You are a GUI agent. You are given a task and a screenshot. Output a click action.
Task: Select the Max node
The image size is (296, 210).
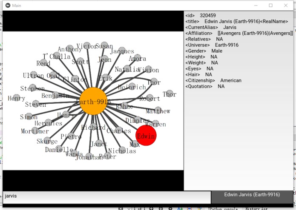click(x=135, y=144)
